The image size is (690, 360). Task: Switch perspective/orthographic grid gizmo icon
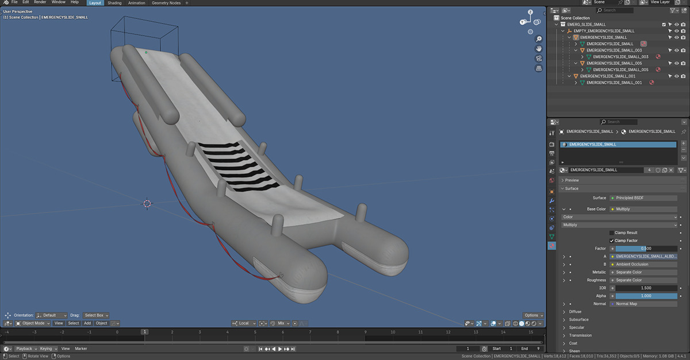pyautogui.click(x=539, y=68)
